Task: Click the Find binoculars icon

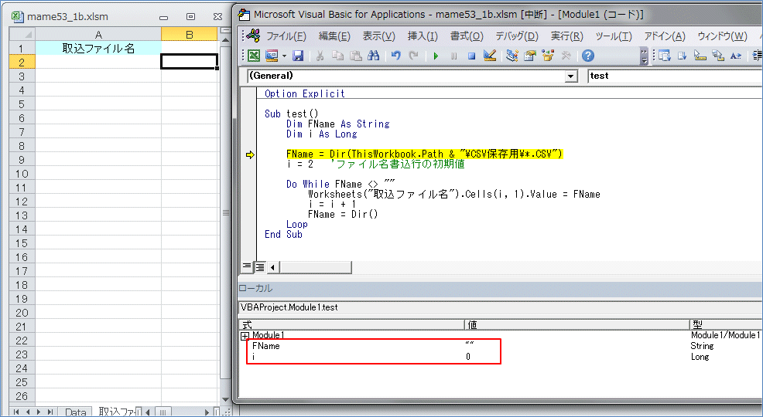Action: click(374, 56)
